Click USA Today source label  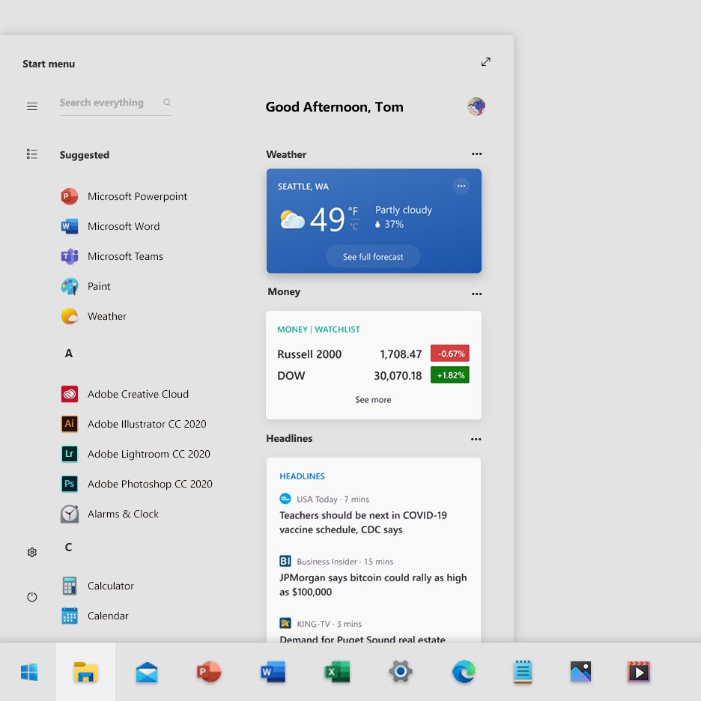pyautogui.click(x=317, y=499)
